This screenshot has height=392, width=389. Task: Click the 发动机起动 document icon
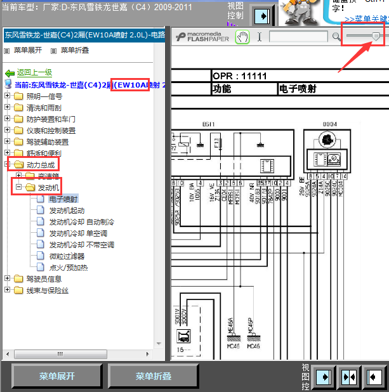[40, 210]
